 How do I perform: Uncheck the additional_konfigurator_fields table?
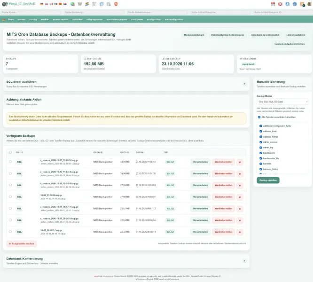(x=260, y=126)
